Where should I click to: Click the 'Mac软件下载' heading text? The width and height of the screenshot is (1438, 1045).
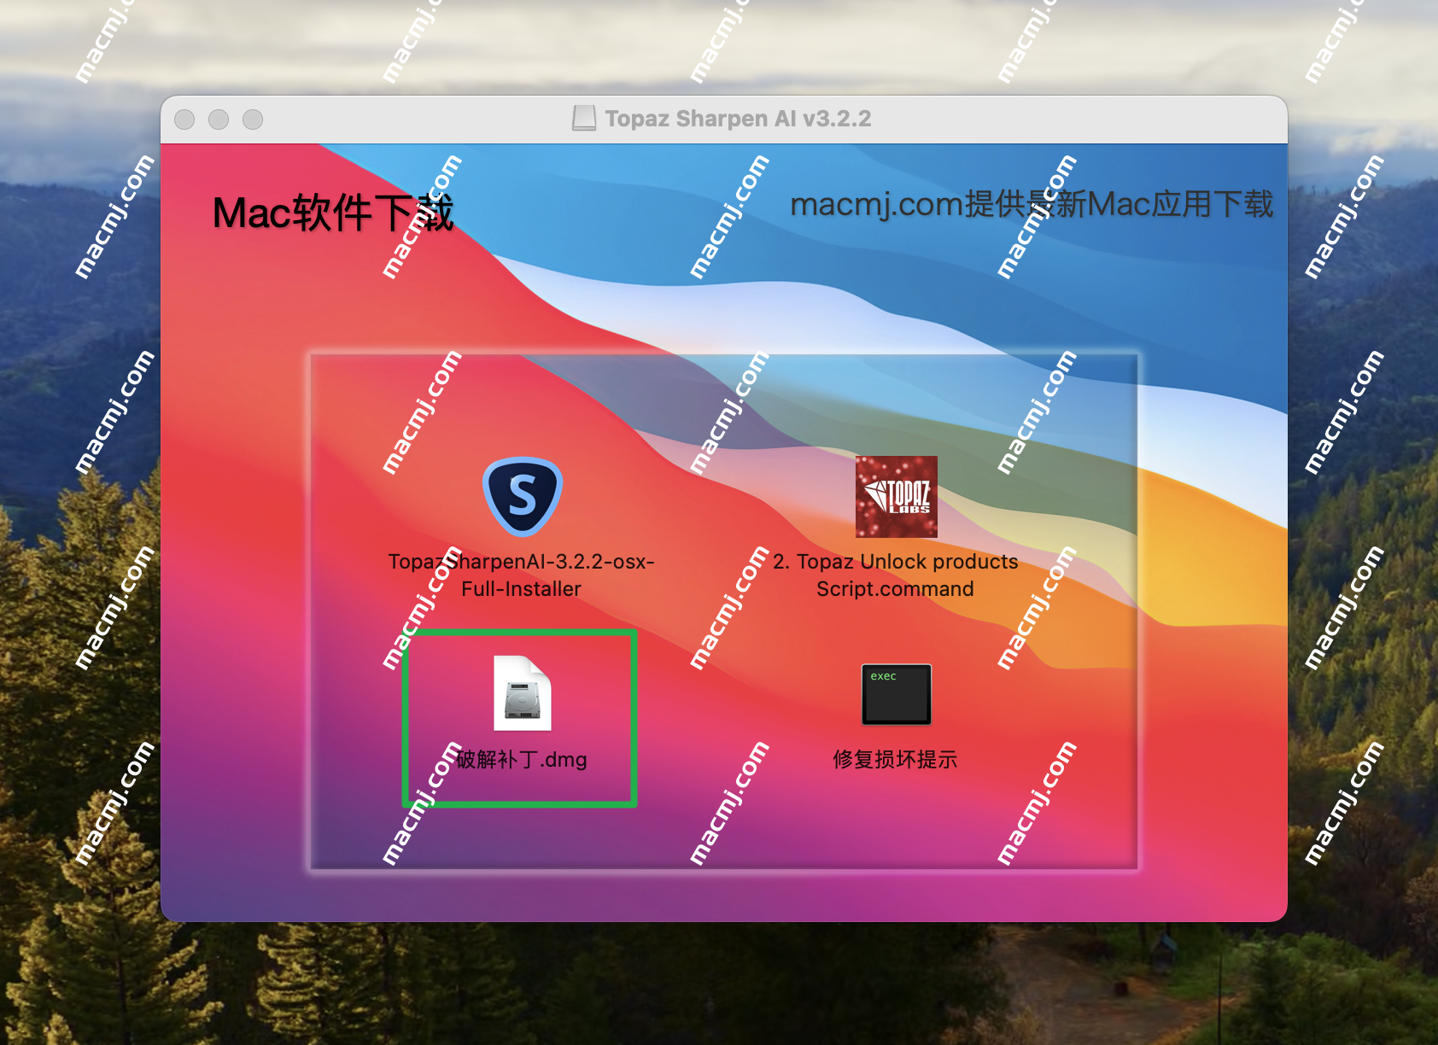(x=333, y=213)
